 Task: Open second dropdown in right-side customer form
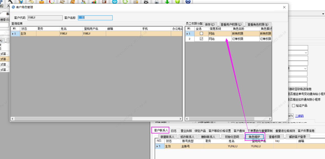tap(305, 69)
